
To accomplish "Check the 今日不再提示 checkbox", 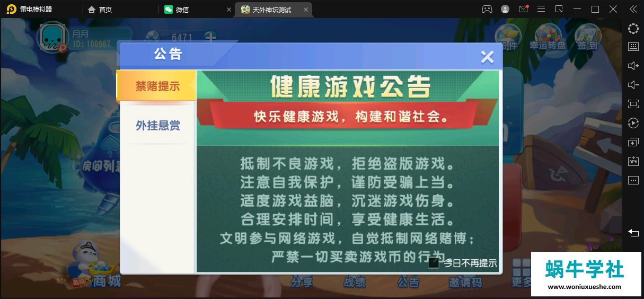I will (x=434, y=262).
